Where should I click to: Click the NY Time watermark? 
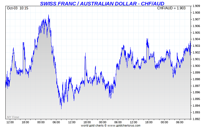pyautogui.click(x=13, y=117)
